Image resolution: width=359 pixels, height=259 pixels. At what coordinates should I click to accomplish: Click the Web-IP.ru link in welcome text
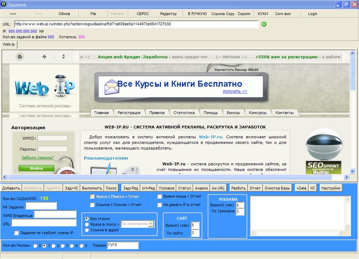[x=210, y=137]
